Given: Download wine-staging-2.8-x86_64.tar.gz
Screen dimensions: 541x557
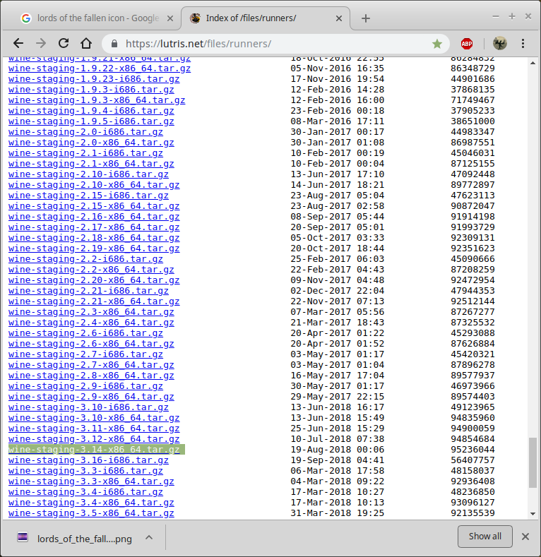Looking at the screenshot, I should [91, 376].
